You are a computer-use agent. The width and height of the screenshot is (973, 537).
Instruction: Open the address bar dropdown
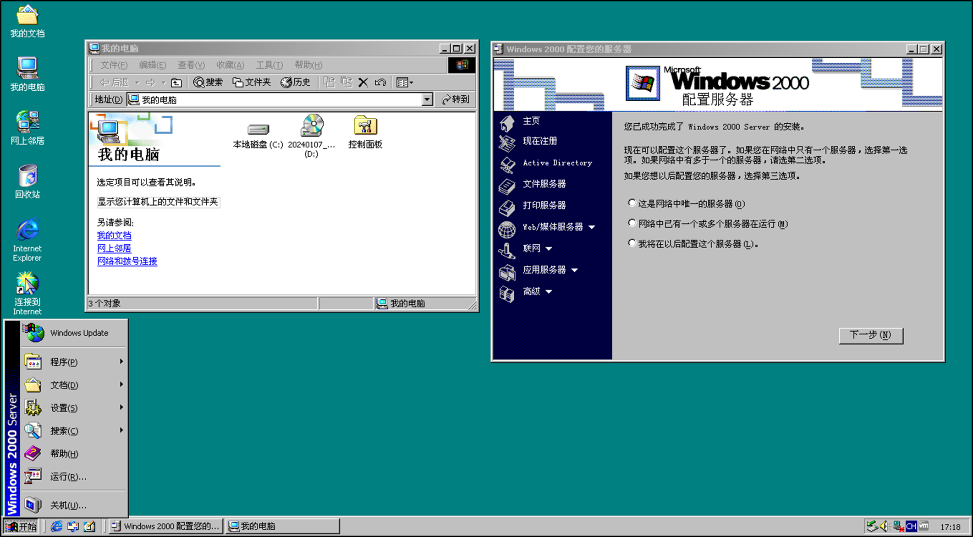pos(427,99)
